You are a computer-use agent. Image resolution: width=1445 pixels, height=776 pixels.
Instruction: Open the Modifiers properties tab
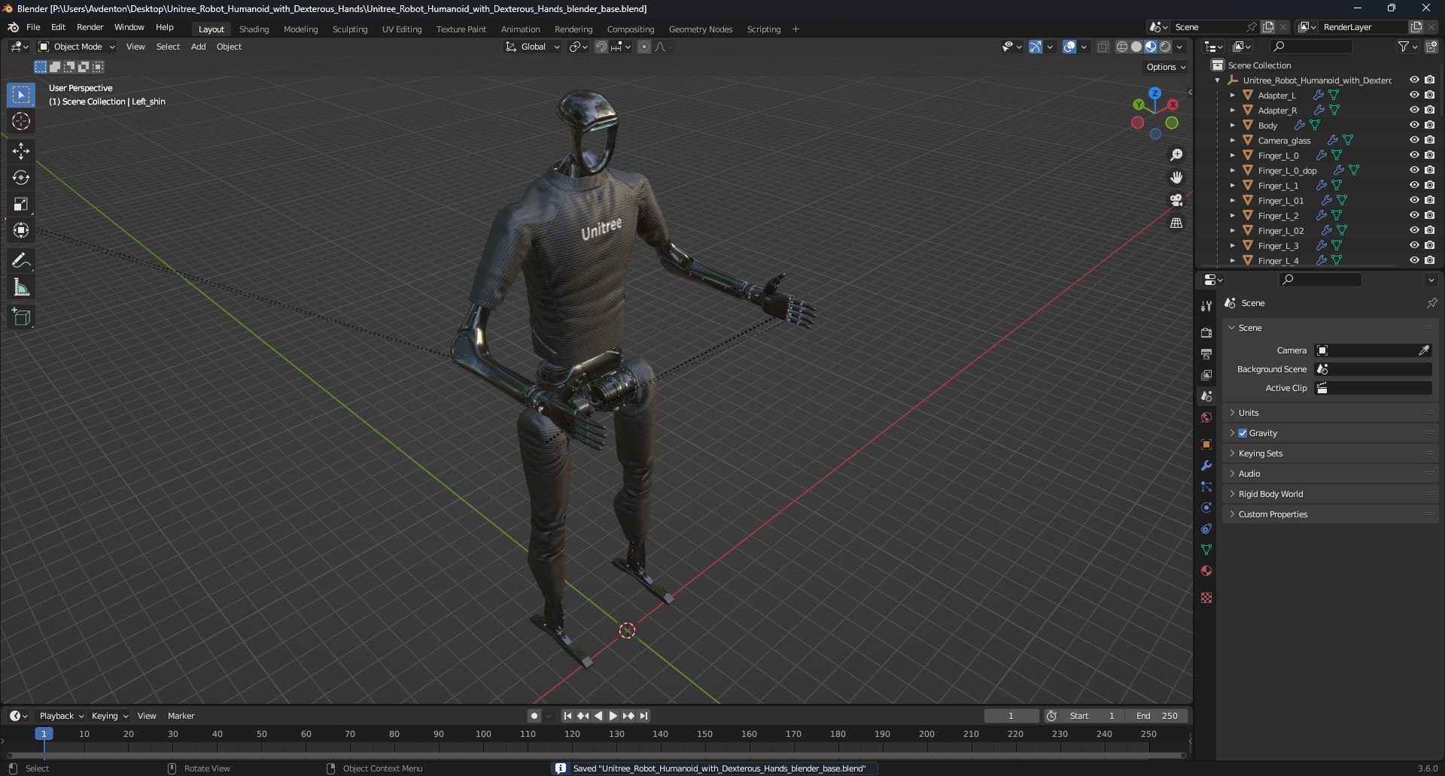[x=1206, y=465]
